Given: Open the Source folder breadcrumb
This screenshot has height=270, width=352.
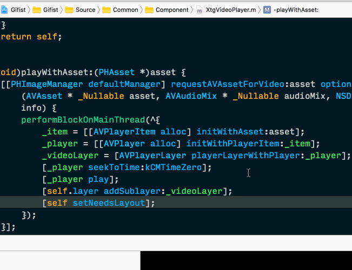Looking at the screenshot, I should click(x=81, y=10).
